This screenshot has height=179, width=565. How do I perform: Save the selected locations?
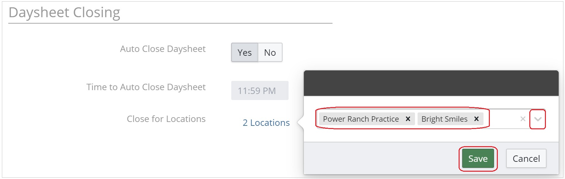(x=478, y=159)
